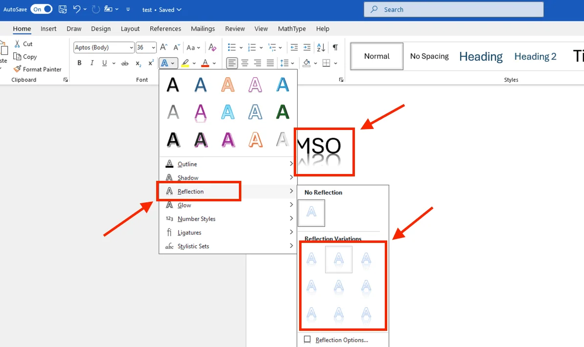584x347 pixels.
Task: Open Reflection Options
Action: (x=341, y=340)
